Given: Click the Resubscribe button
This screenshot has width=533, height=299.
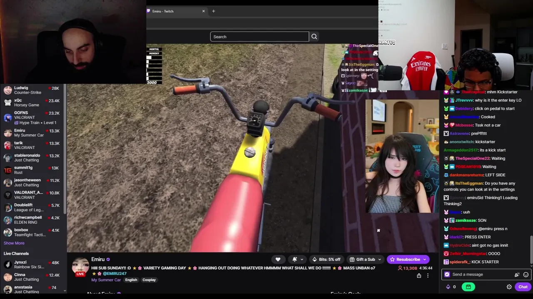Looking at the screenshot, I should point(405,260).
